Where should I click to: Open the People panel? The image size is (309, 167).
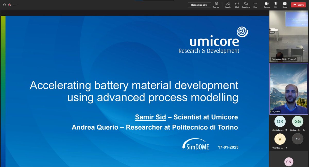pyautogui.click(x=228, y=5)
